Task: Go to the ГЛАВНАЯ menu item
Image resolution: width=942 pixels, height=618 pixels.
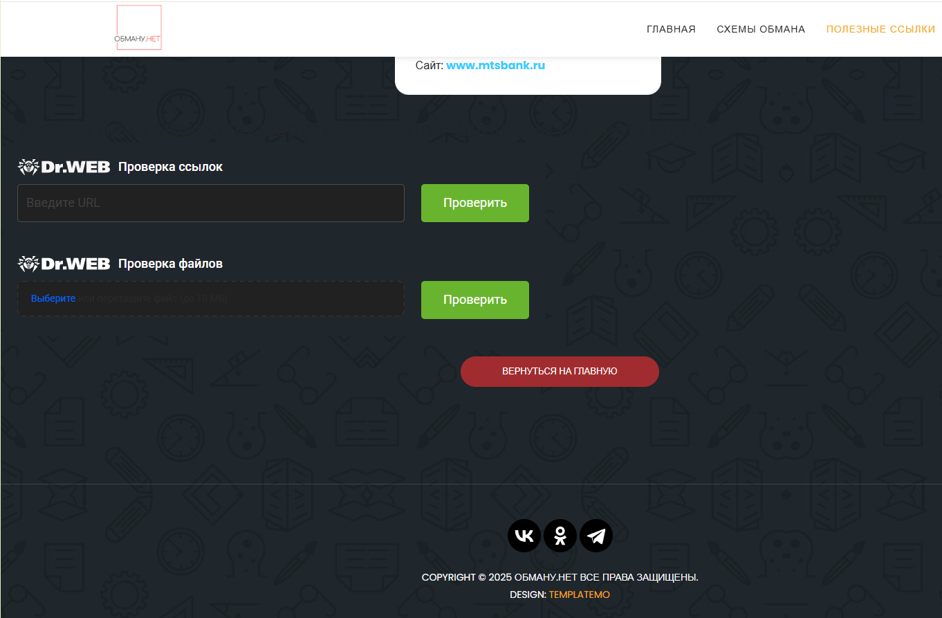Action: tap(671, 29)
